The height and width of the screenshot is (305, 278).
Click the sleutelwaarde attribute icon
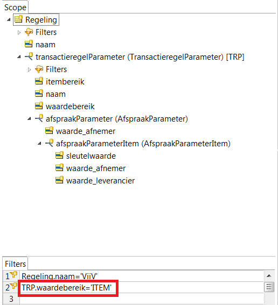[x=59, y=155]
